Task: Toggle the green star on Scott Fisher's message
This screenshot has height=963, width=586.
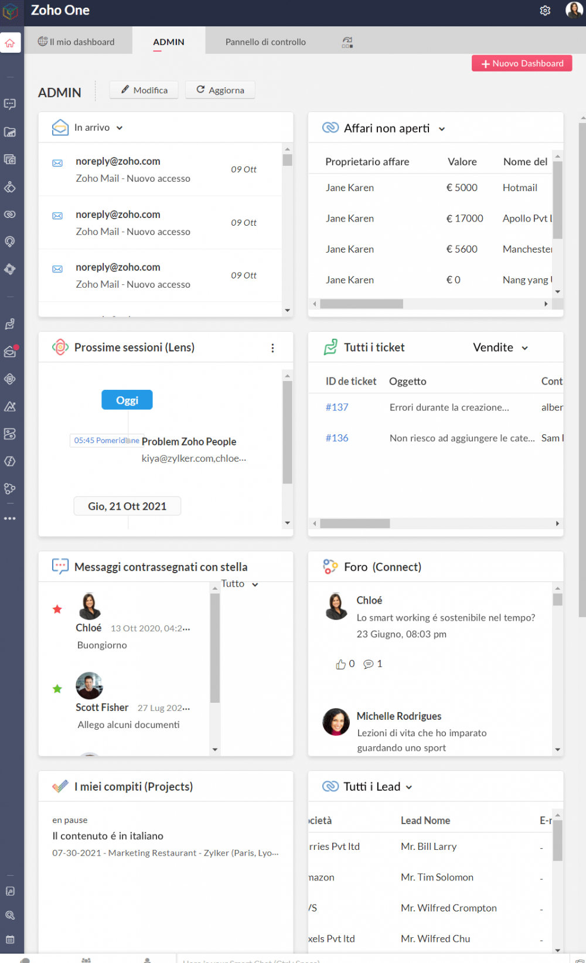Action: (57, 689)
